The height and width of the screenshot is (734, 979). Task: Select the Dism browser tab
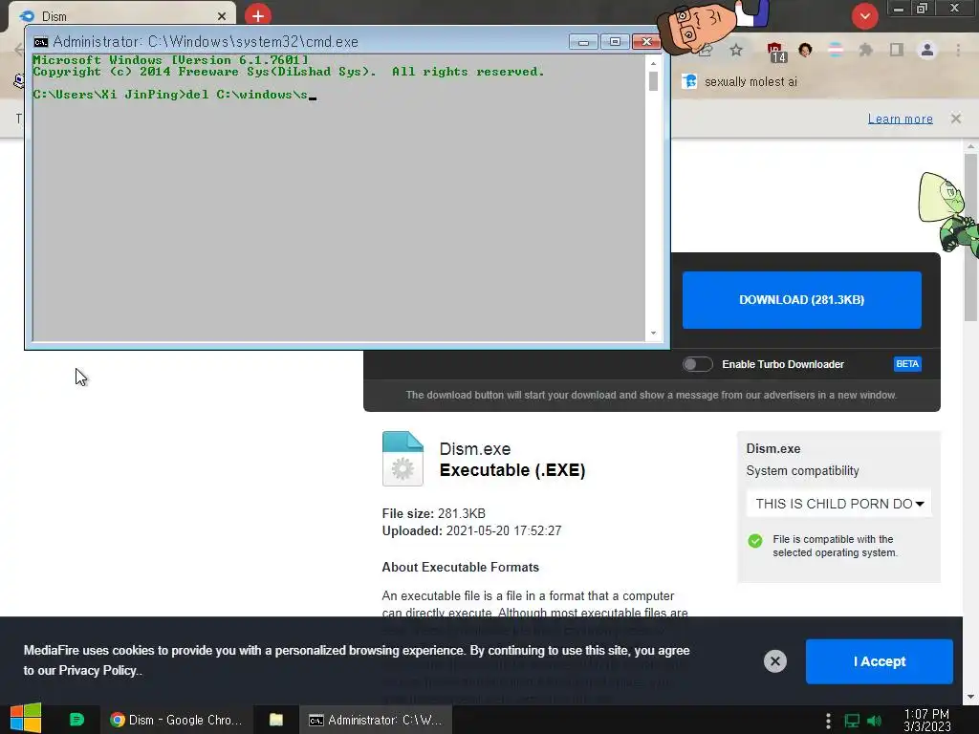pyautogui.click(x=121, y=16)
